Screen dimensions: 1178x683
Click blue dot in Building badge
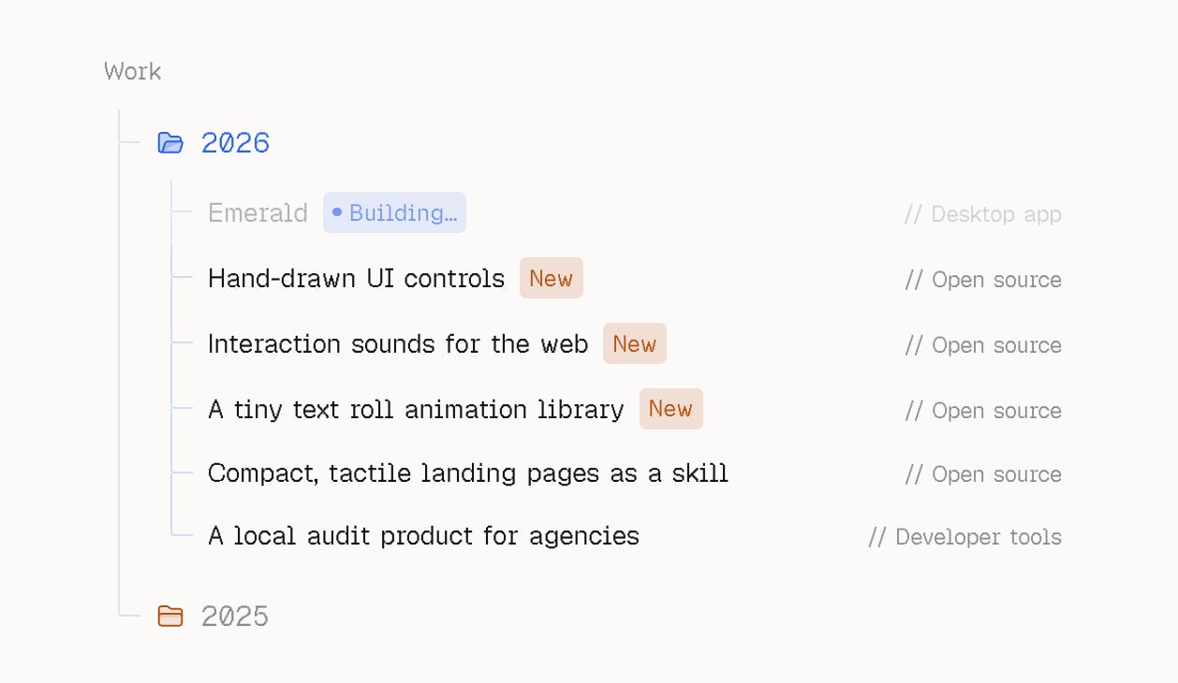[337, 213]
